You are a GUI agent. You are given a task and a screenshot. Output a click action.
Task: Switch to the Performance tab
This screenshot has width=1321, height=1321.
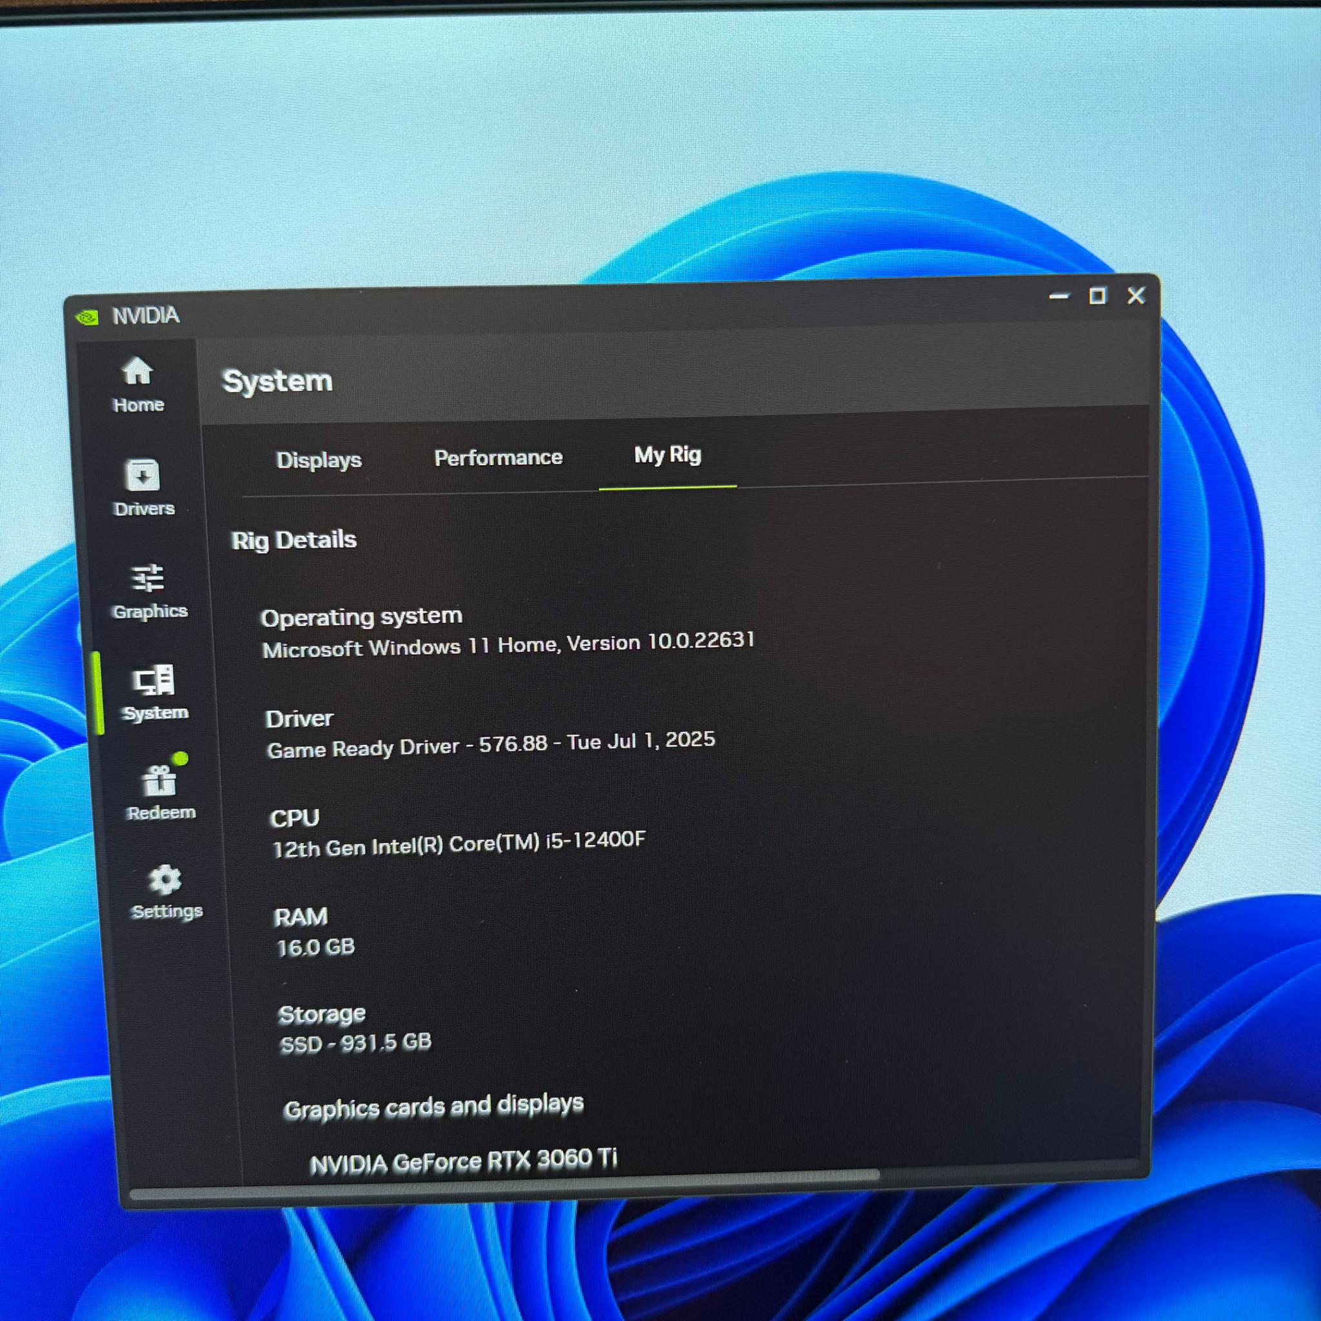point(499,457)
